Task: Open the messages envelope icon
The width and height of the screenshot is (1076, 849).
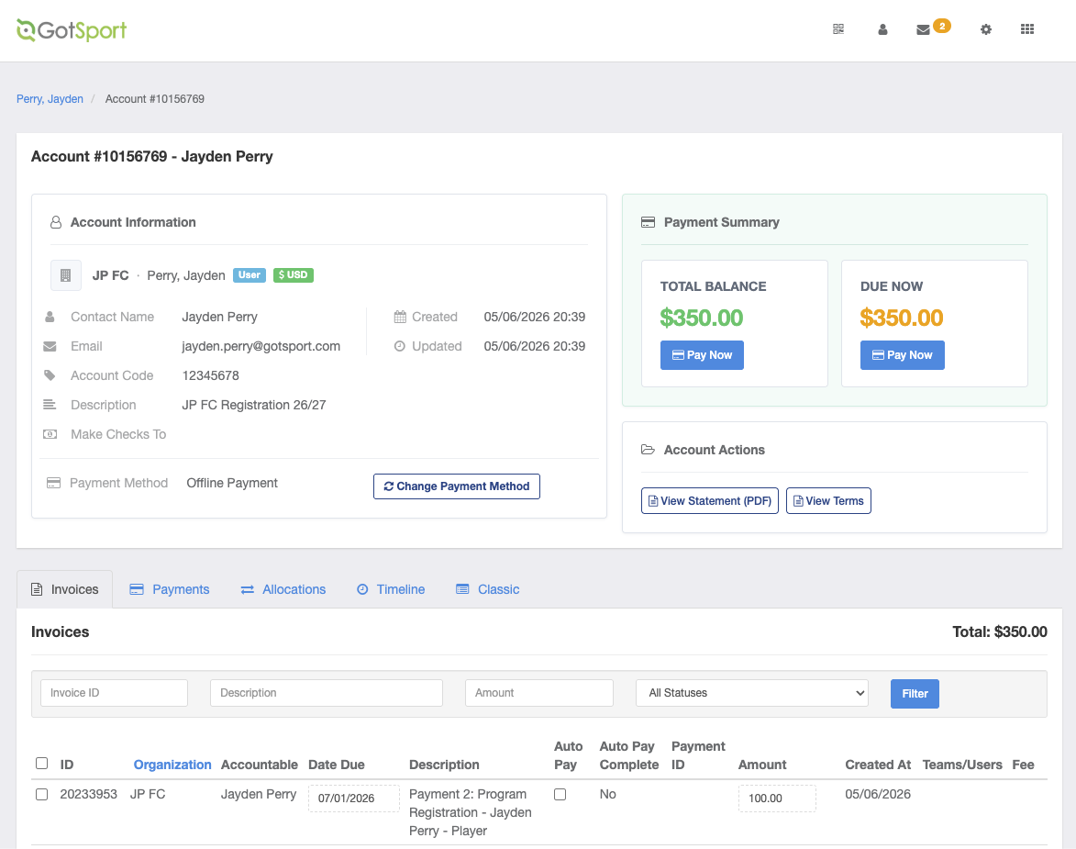Action: click(x=923, y=29)
